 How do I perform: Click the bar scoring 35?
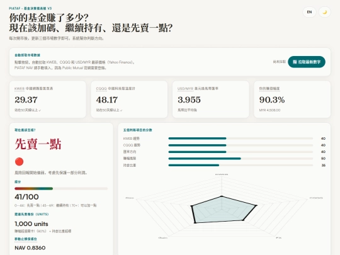pos(241,165)
